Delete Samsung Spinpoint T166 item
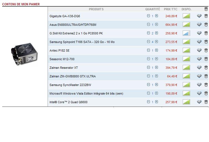The image size is (209, 142). [x=206, y=42]
